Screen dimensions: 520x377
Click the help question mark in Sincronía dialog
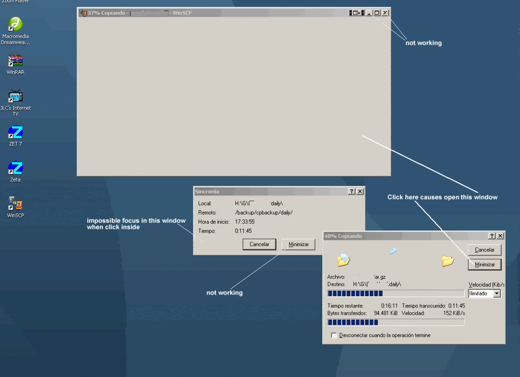[351, 191]
